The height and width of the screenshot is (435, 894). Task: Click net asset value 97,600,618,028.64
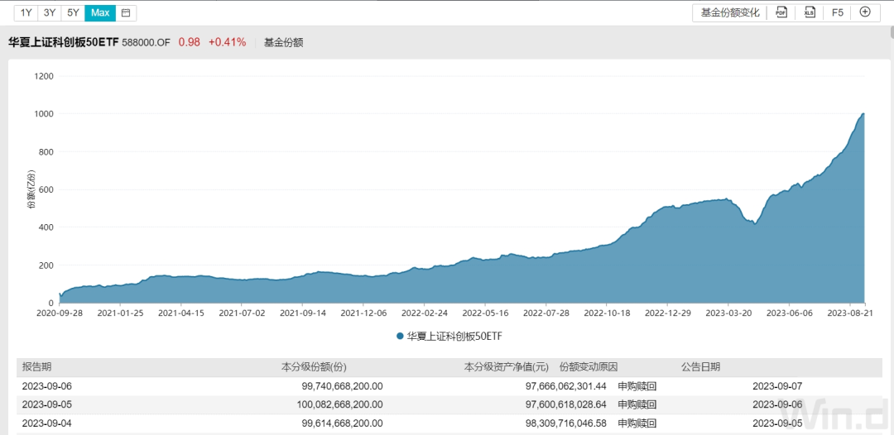coord(565,405)
